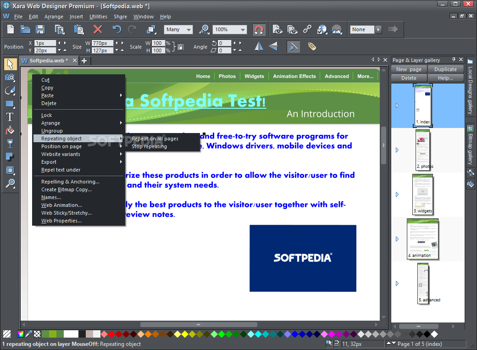Choose Repeat on all pages
This screenshot has height=350, width=477.
coord(155,139)
